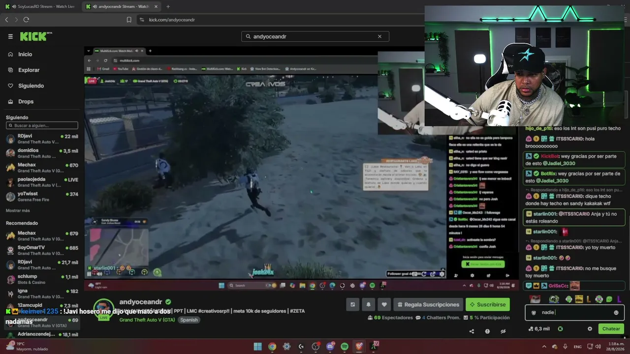
Task: Open Explorar in the sidebar
Action: click(29, 70)
